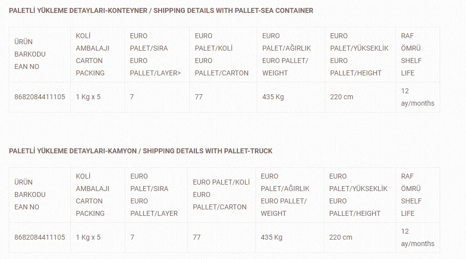Click the pallet-sea container shipping details heading
The image size is (466, 259).
pos(161,10)
